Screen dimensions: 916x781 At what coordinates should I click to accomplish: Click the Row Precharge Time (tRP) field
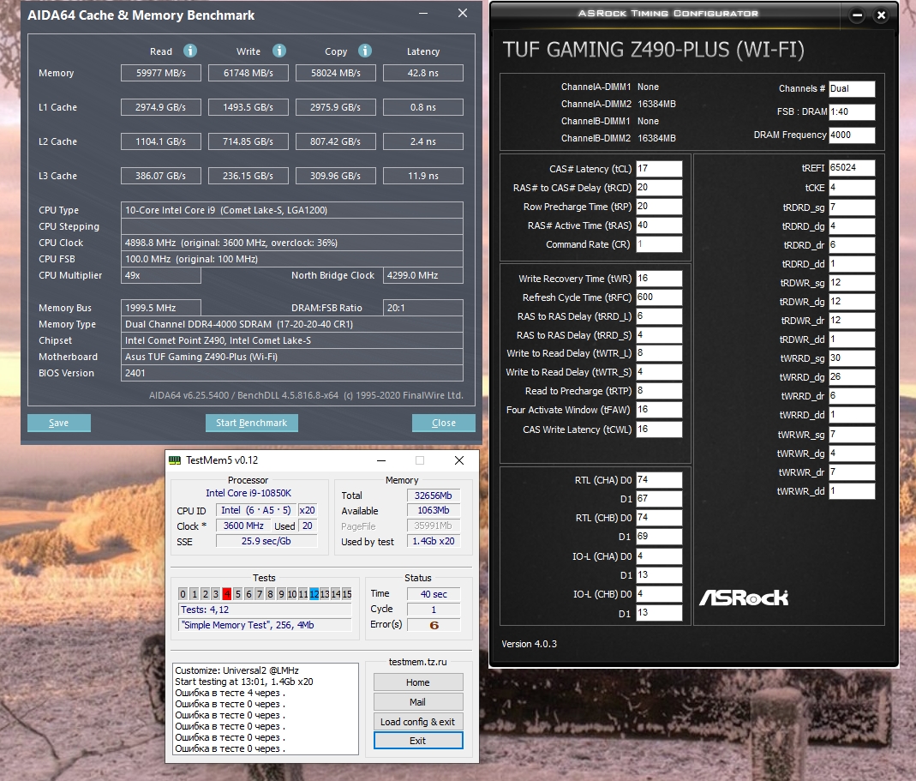(x=659, y=207)
